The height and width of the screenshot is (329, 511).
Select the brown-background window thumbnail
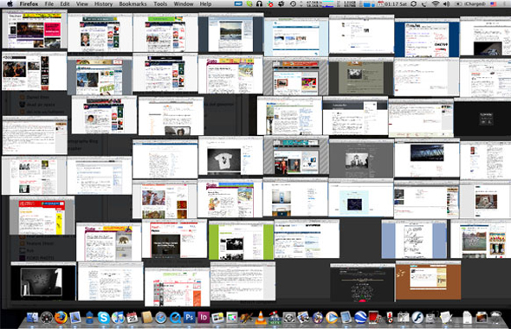coord(428,281)
